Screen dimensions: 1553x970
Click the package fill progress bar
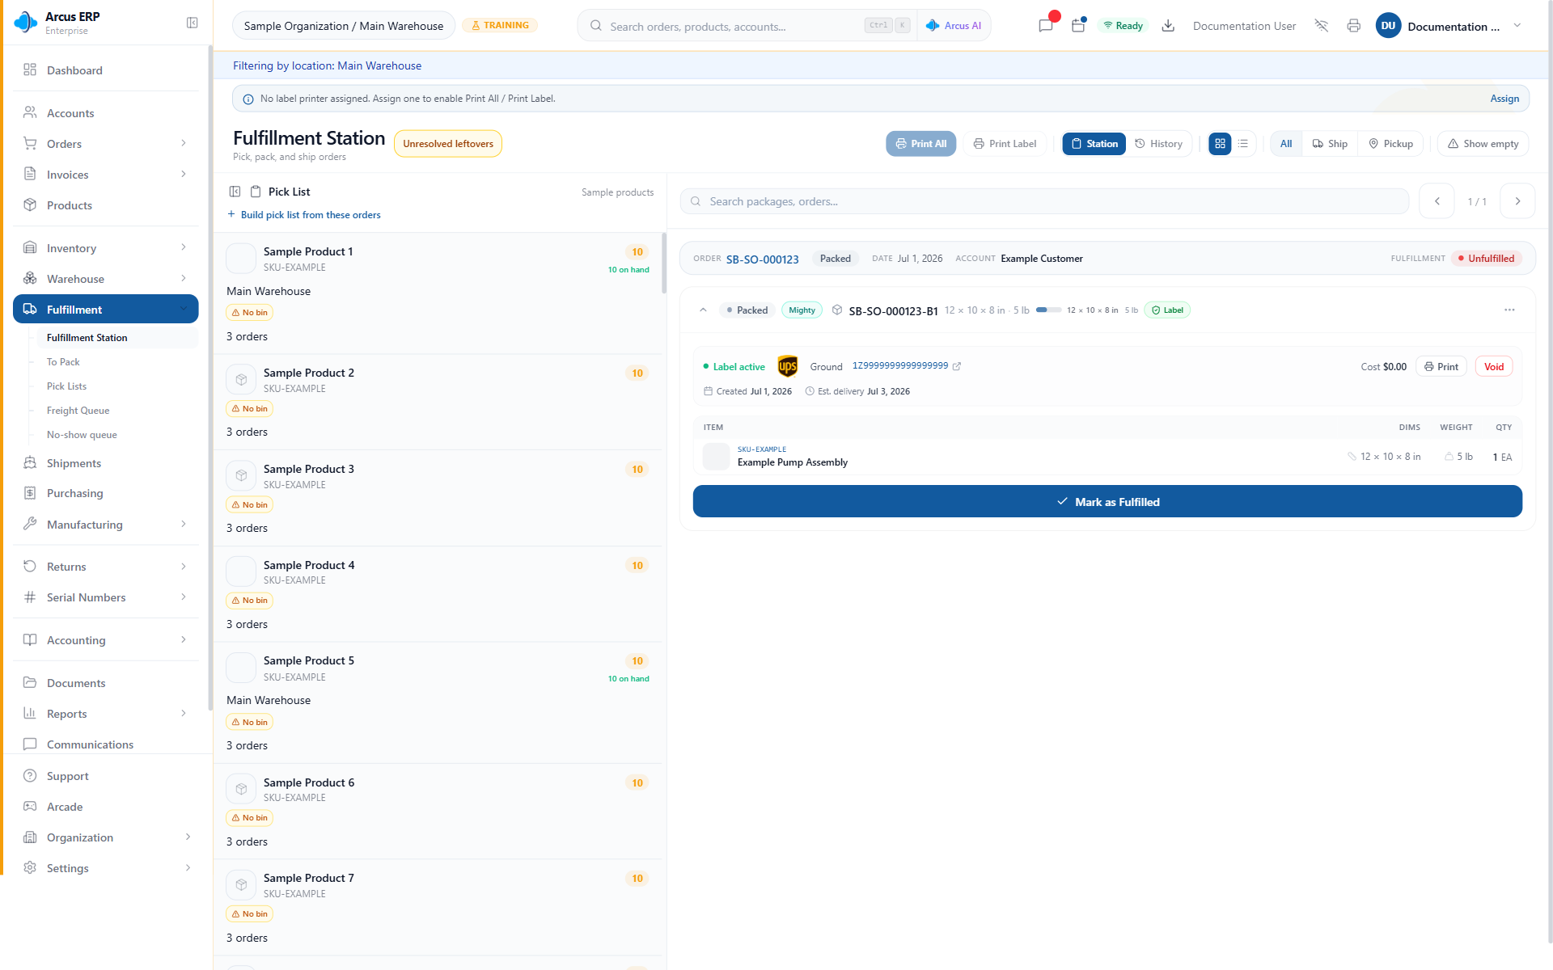pos(1048,310)
